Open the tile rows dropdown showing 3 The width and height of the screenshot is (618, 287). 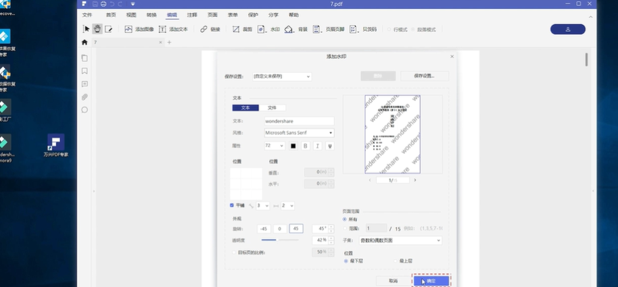(x=263, y=205)
